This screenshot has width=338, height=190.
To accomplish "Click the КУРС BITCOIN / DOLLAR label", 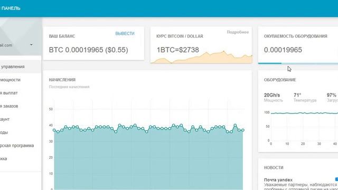I will tap(180, 36).
